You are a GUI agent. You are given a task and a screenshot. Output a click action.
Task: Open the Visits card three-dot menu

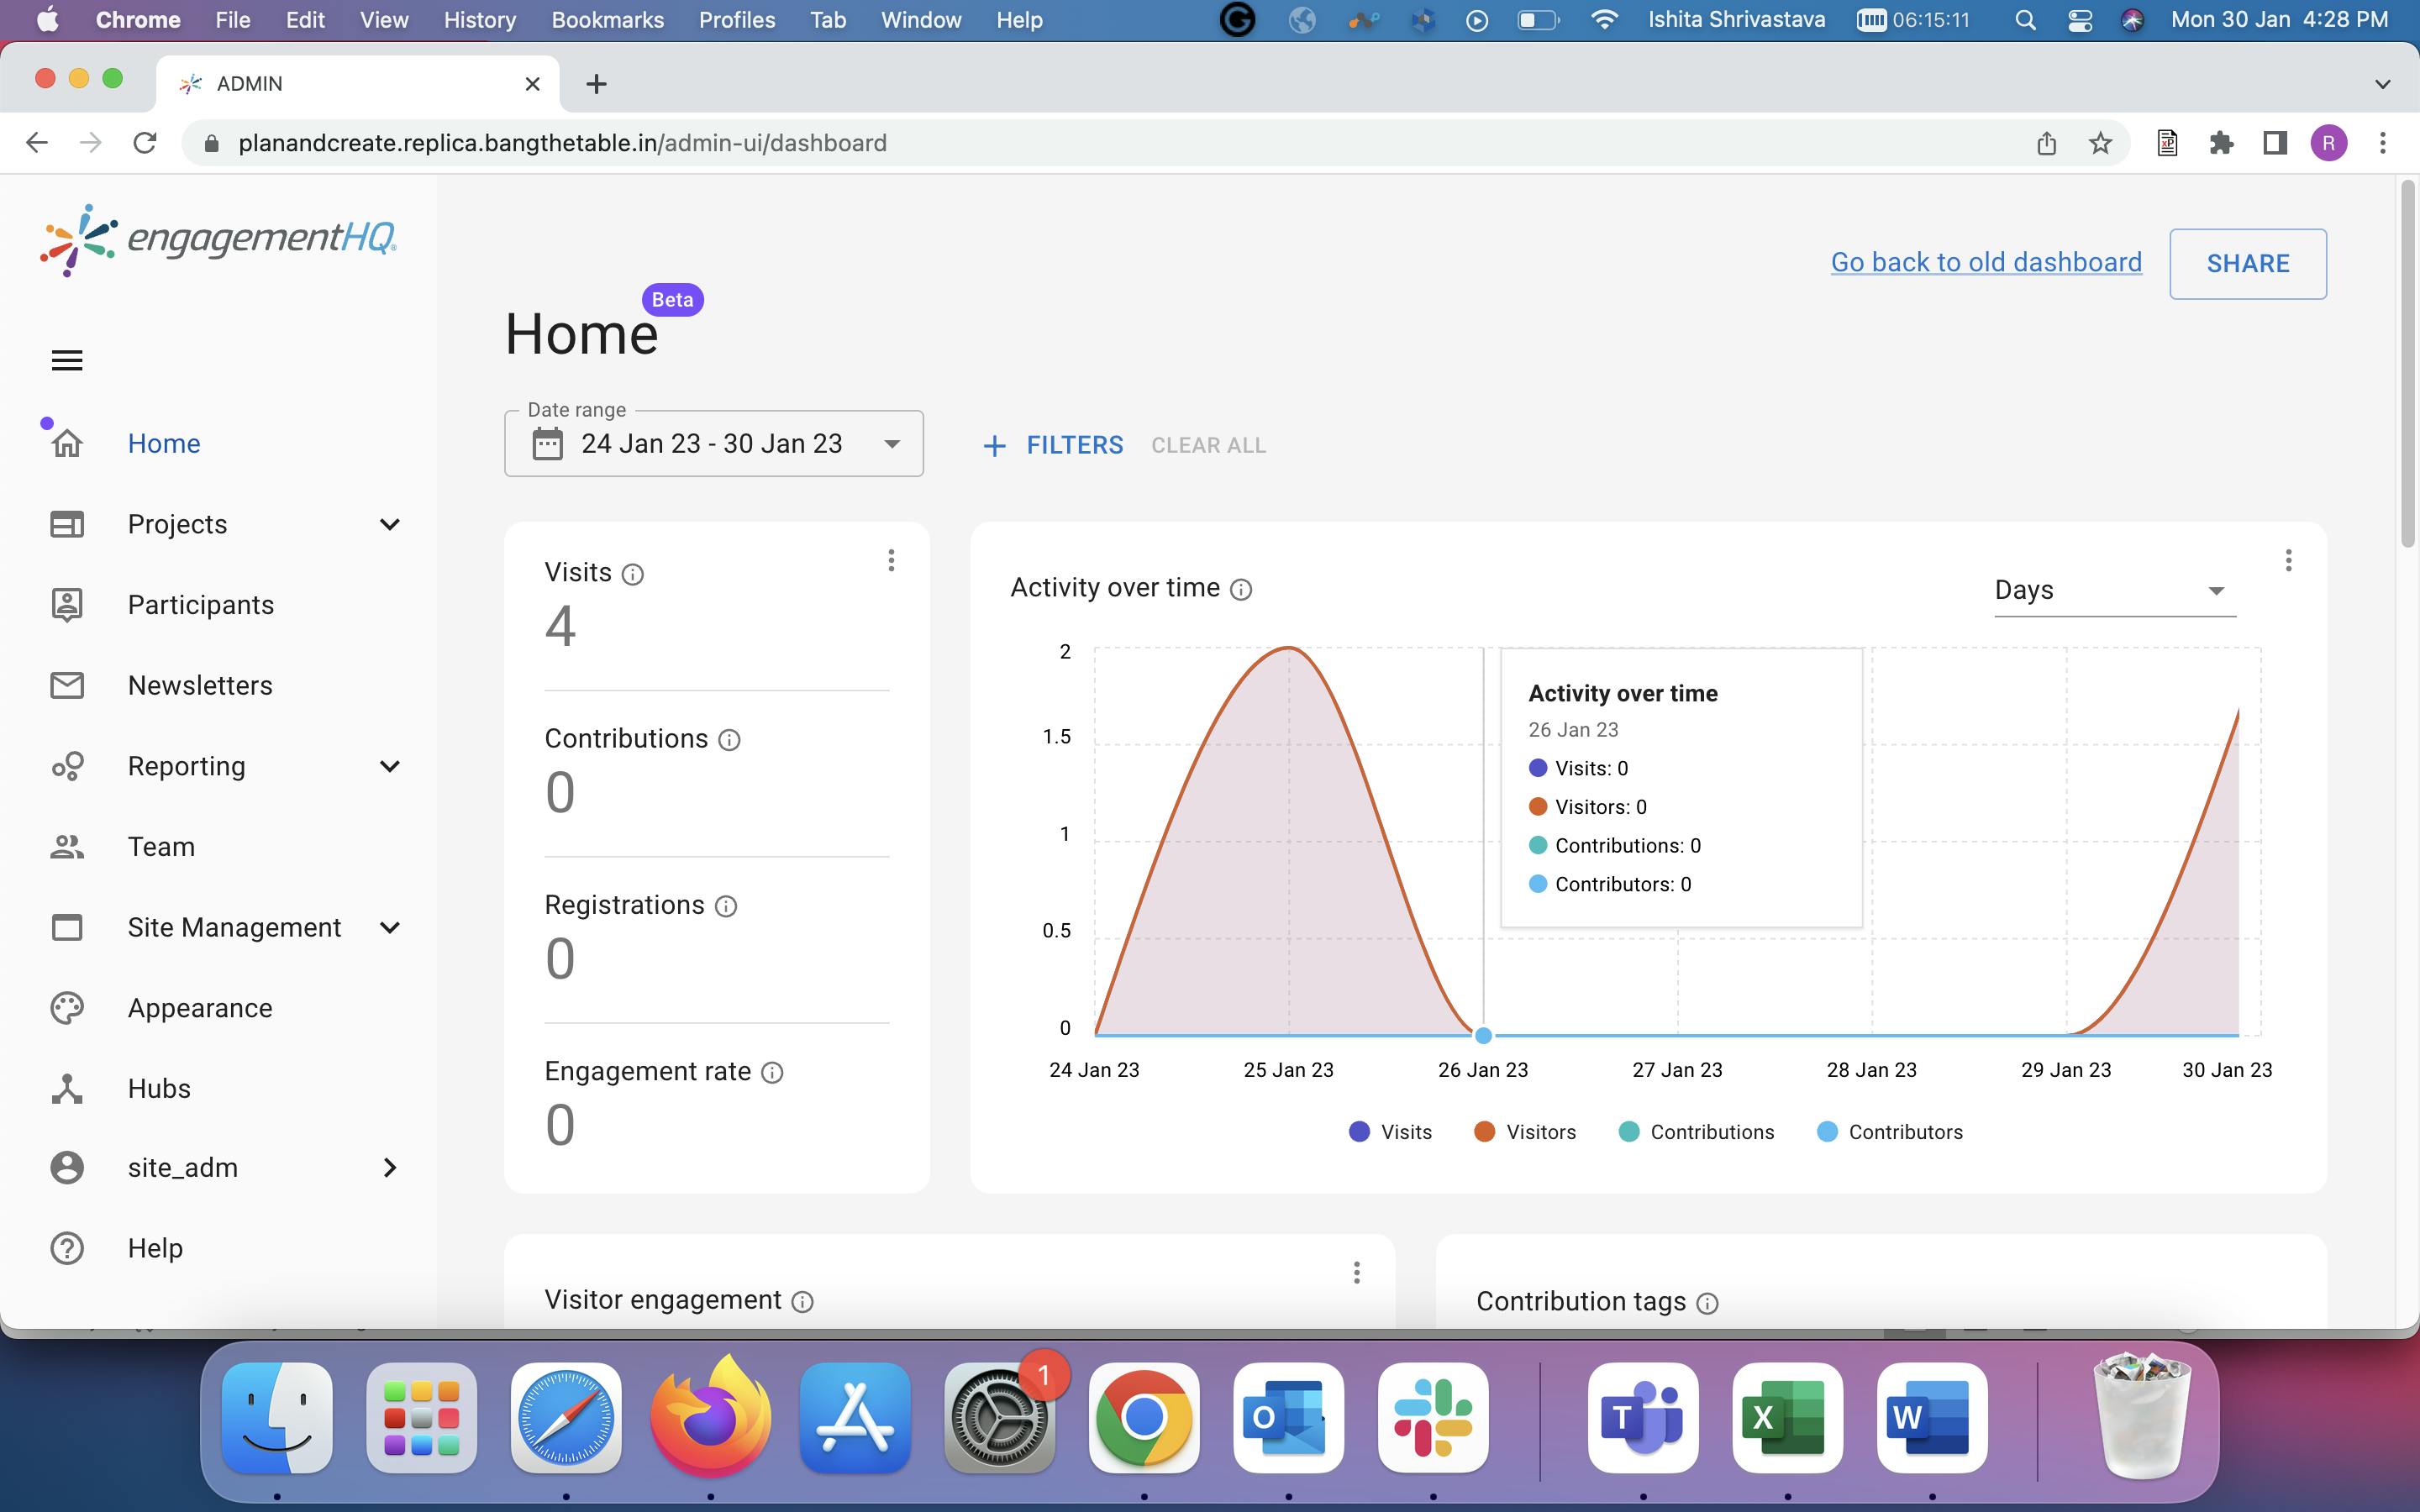[x=891, y=561]
